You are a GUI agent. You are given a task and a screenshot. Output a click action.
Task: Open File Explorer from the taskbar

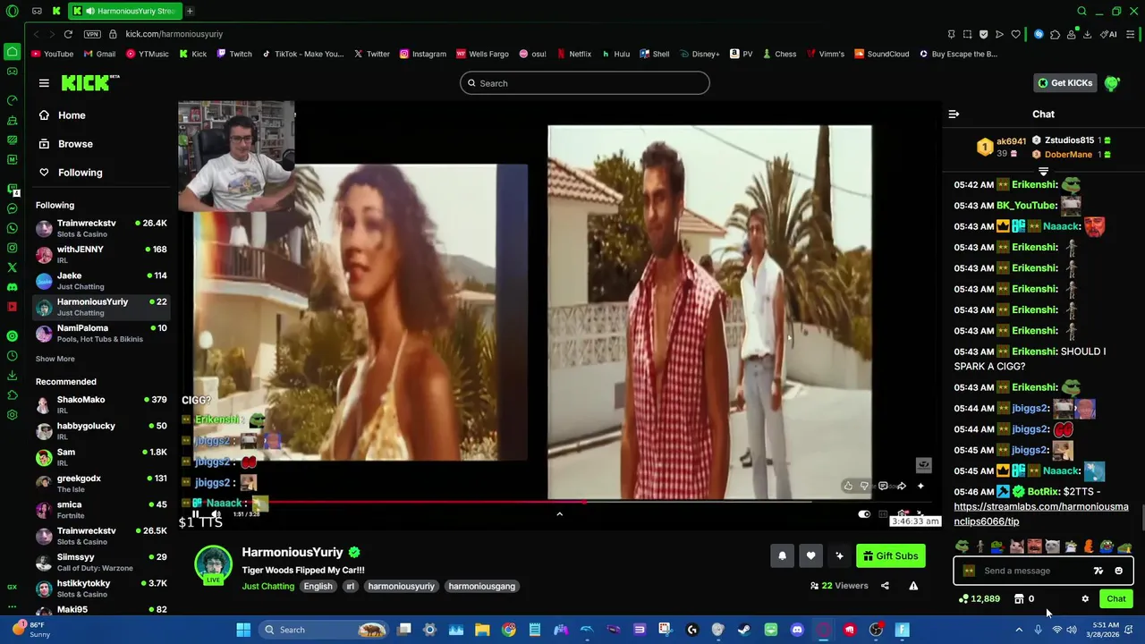482,630
